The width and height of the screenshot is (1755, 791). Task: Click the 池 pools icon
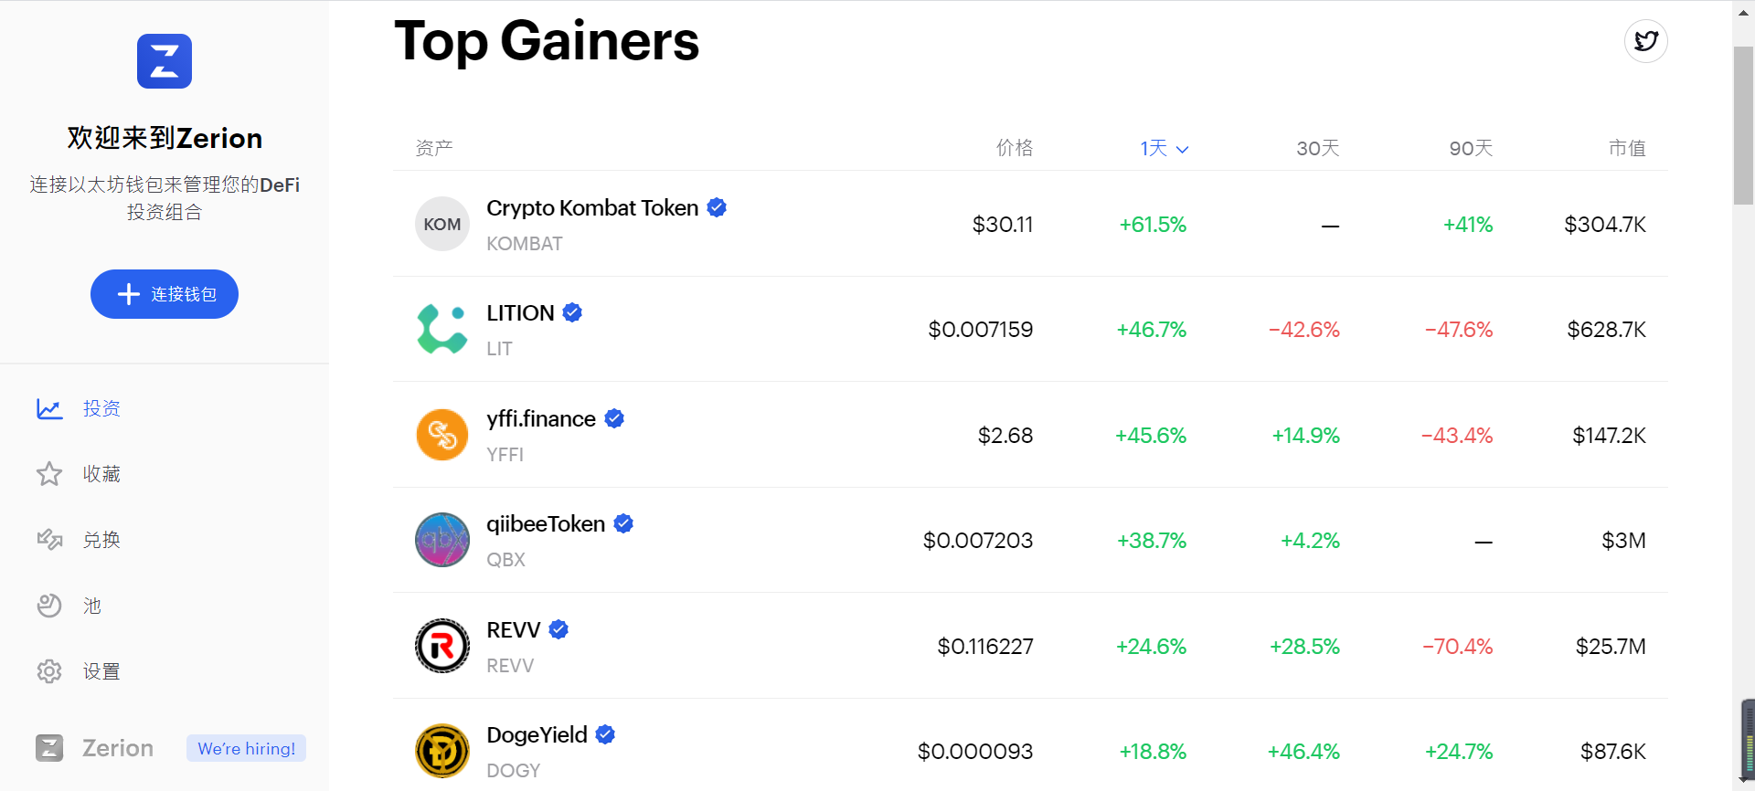[x=49, y=606]
